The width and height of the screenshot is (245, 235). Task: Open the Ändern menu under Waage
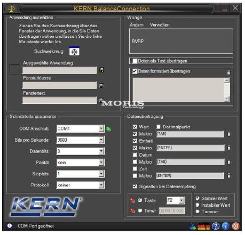pyautogui.click(x=137, y=25)
